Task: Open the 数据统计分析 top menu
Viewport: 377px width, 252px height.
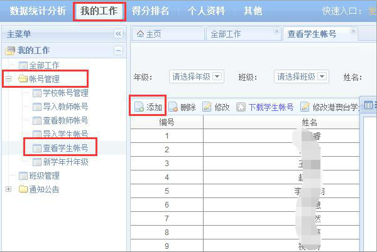Action: tap(38, 11)
